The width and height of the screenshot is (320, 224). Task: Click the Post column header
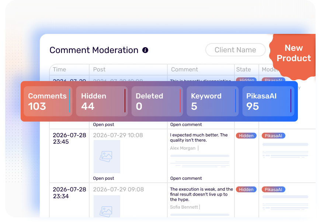pyautogui.click(x=99, y=70)
